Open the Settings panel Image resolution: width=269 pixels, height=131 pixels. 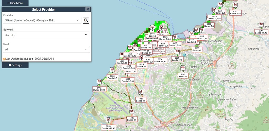click(x=15, y=65)
